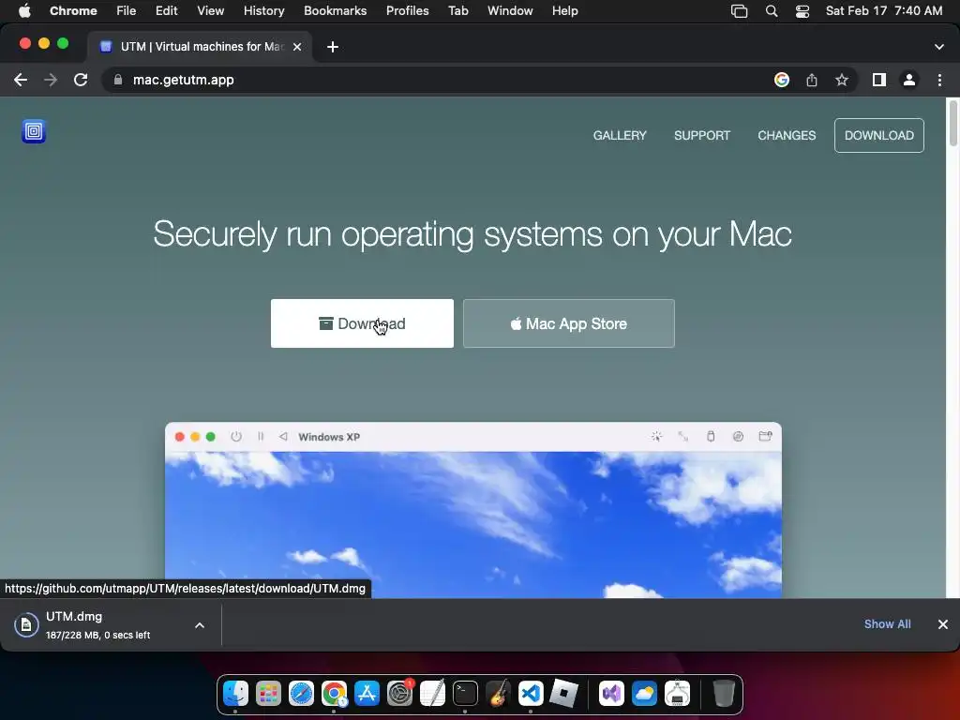The image size is (960, 720).
Task: Click the white Download button
Action: tap(362, 323)
